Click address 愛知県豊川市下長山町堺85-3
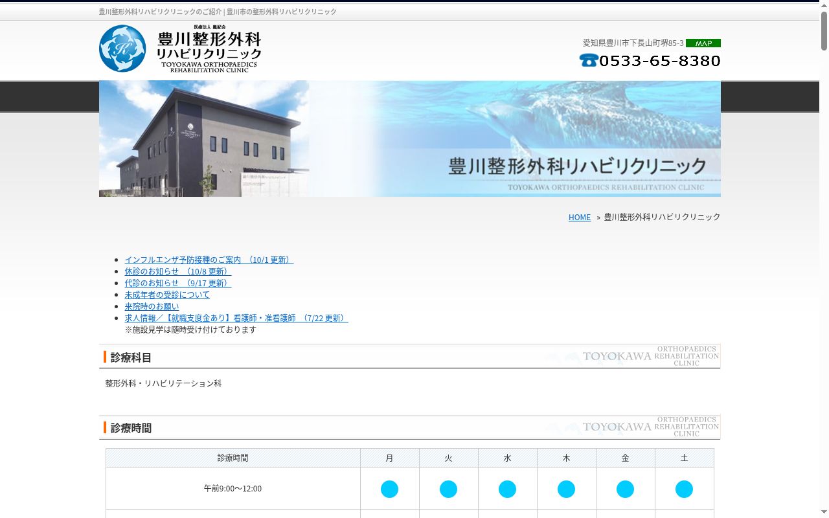The image size is (829, 518). click(x=633, y=43)
